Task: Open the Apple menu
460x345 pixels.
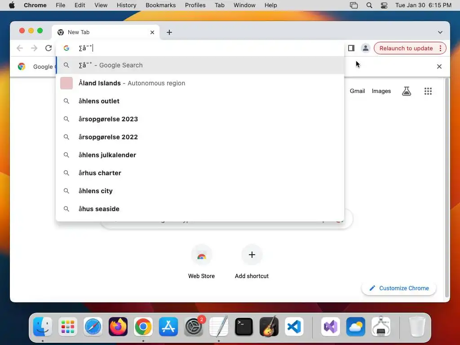Action: click(x=12, y=5)
